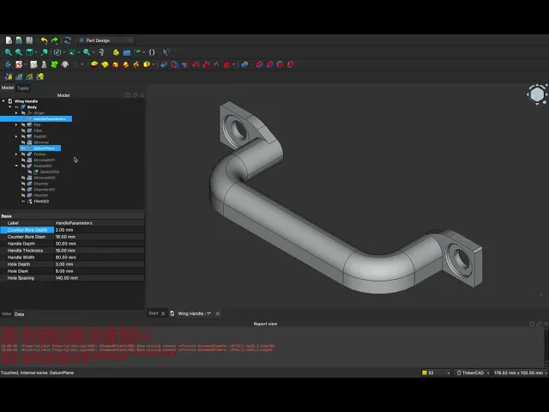
Task: Click the MultiTransform tool icon
Action: point(40,76)
